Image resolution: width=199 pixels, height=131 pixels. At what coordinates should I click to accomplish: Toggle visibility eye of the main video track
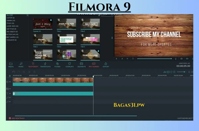10,82
